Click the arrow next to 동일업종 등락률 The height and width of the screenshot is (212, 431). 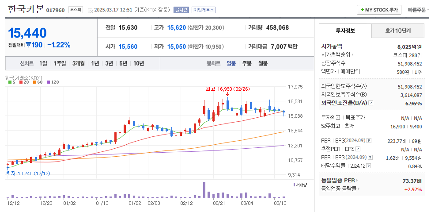coord(359,189)
